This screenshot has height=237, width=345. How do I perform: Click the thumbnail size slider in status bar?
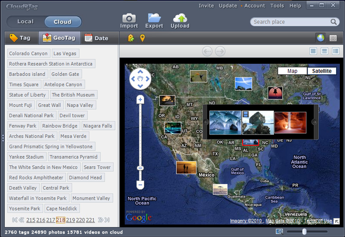[305, 231]
